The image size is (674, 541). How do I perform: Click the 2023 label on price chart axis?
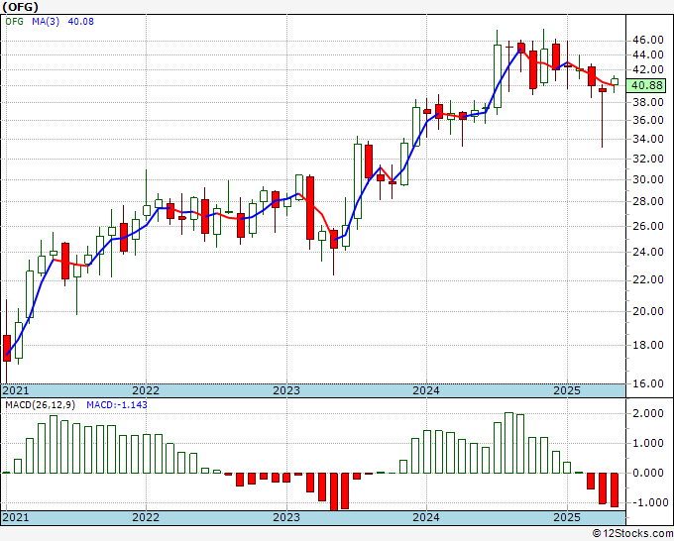coord(286,390)
